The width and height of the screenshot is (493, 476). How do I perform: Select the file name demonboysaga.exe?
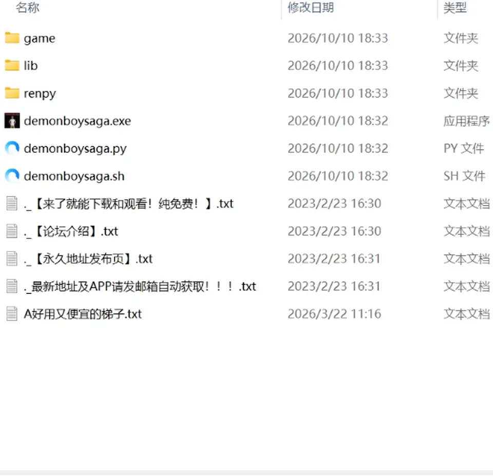point(78,121)
